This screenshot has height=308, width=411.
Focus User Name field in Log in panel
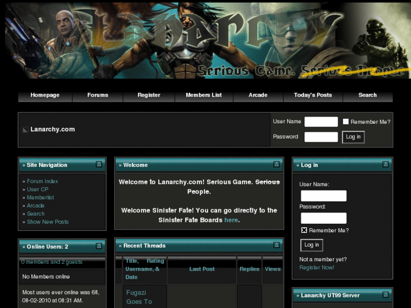tap(323, 196)
